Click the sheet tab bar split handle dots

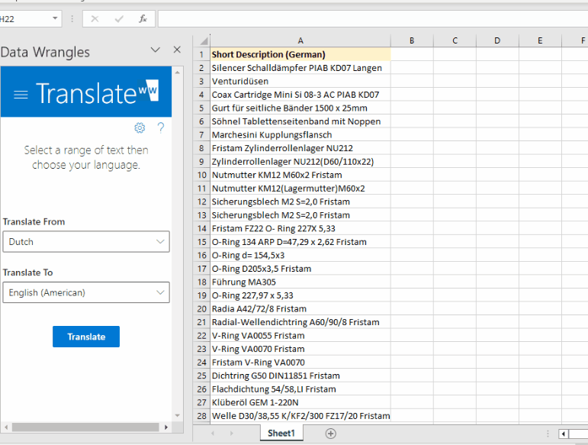click(548, 434)
